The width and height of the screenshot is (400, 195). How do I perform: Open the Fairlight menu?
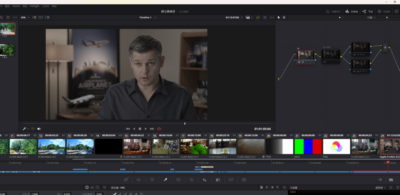click(34, 6)
